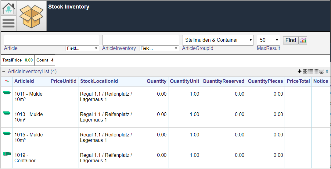Open the chart icon next to Find
Viewport: 331px width, 169px height.
303,40
